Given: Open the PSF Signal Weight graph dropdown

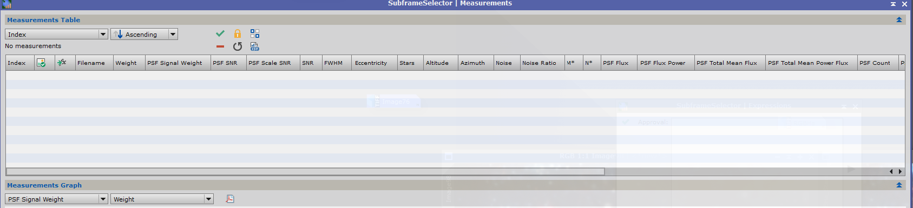Looking at the screenshot, I should (x=57, y=199).
